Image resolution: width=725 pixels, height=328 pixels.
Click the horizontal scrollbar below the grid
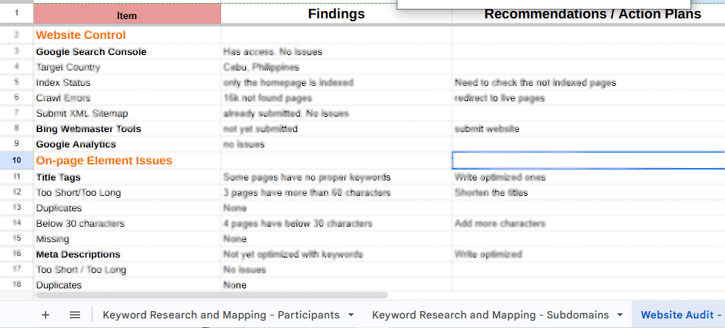coord(212,295)
